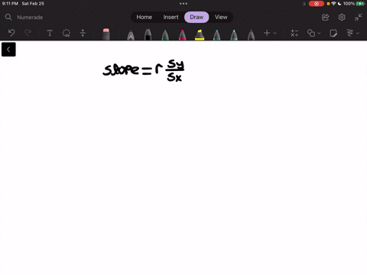Viewport: 367px width, 275px height.
Task: Select the Lasso select tool
Action: click(67, 33)
